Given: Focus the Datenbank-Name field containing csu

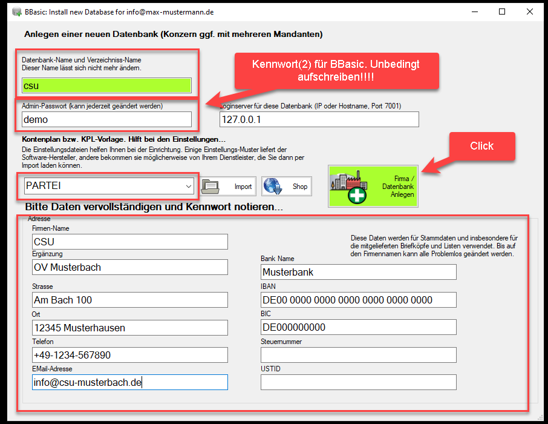Looking at the screenshot, I should pyautogui.click(x=106, y=86).
